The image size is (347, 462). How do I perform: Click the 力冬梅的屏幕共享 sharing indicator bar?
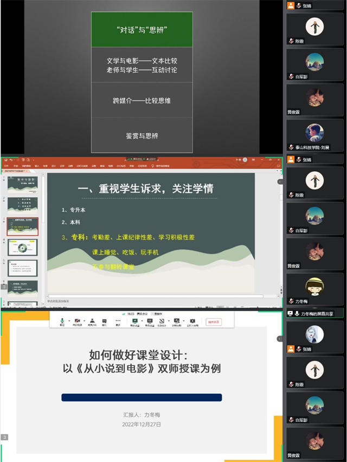coord(314,314)
